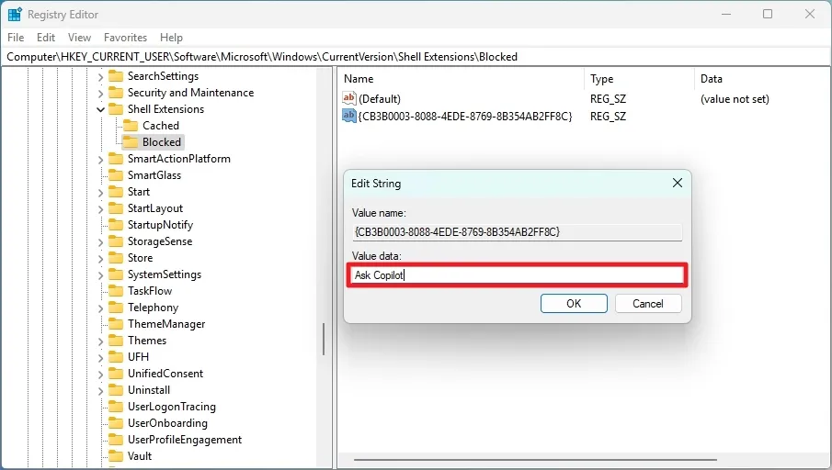Click the Start folder icon
Screen dimensions: 832x470
(x=116, y=192)
